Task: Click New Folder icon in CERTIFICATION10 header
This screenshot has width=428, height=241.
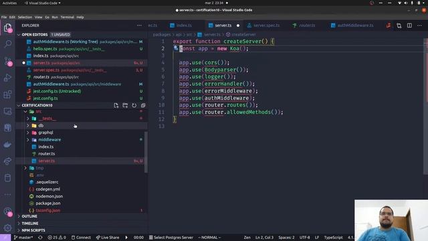Action: pos(125,106)
